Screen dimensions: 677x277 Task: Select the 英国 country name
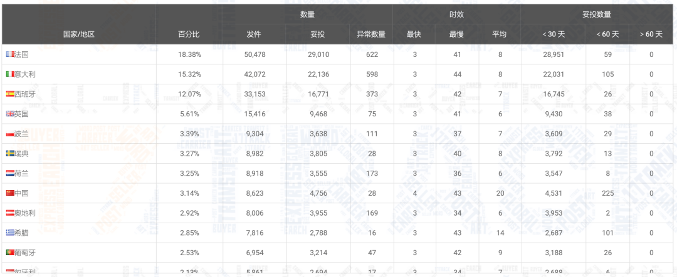tap(21, 114)
